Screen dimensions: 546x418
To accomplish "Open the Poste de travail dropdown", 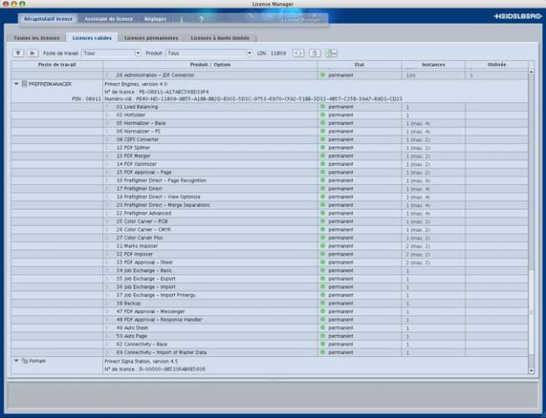I will [110, 53].
